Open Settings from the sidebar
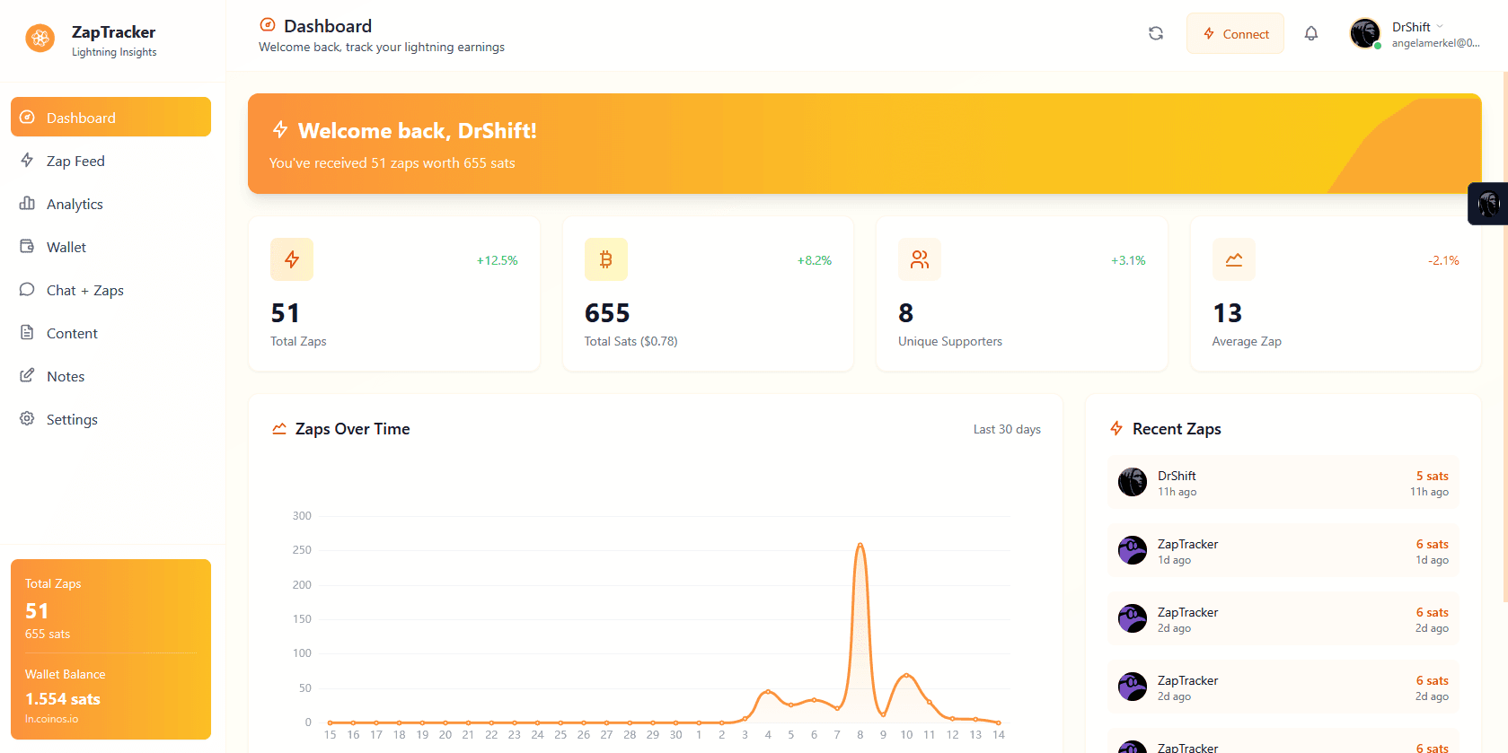The image size is (1508, 753). click(x=72, y=419)
